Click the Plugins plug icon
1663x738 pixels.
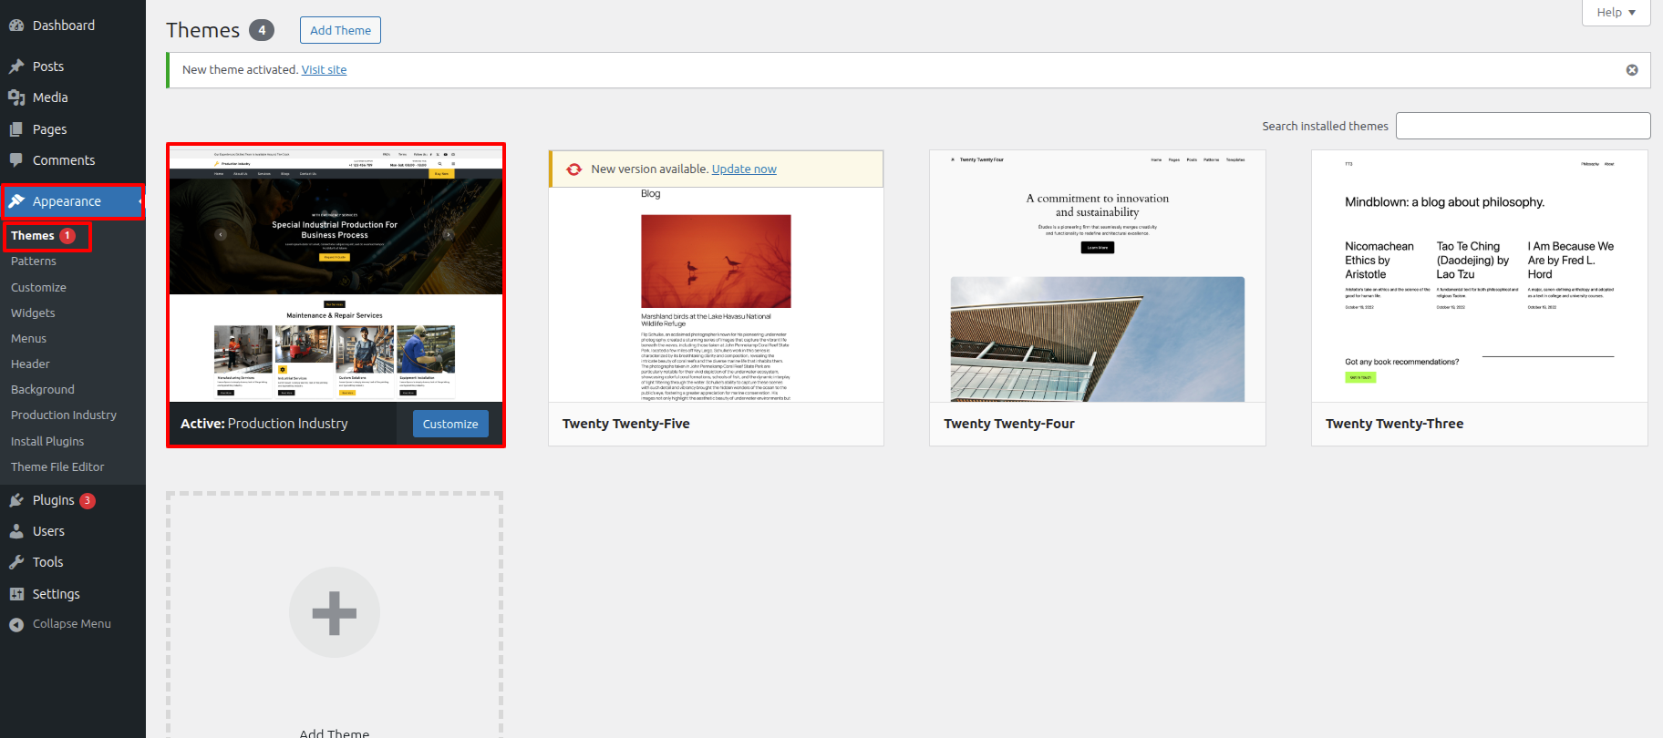[16, 500]
